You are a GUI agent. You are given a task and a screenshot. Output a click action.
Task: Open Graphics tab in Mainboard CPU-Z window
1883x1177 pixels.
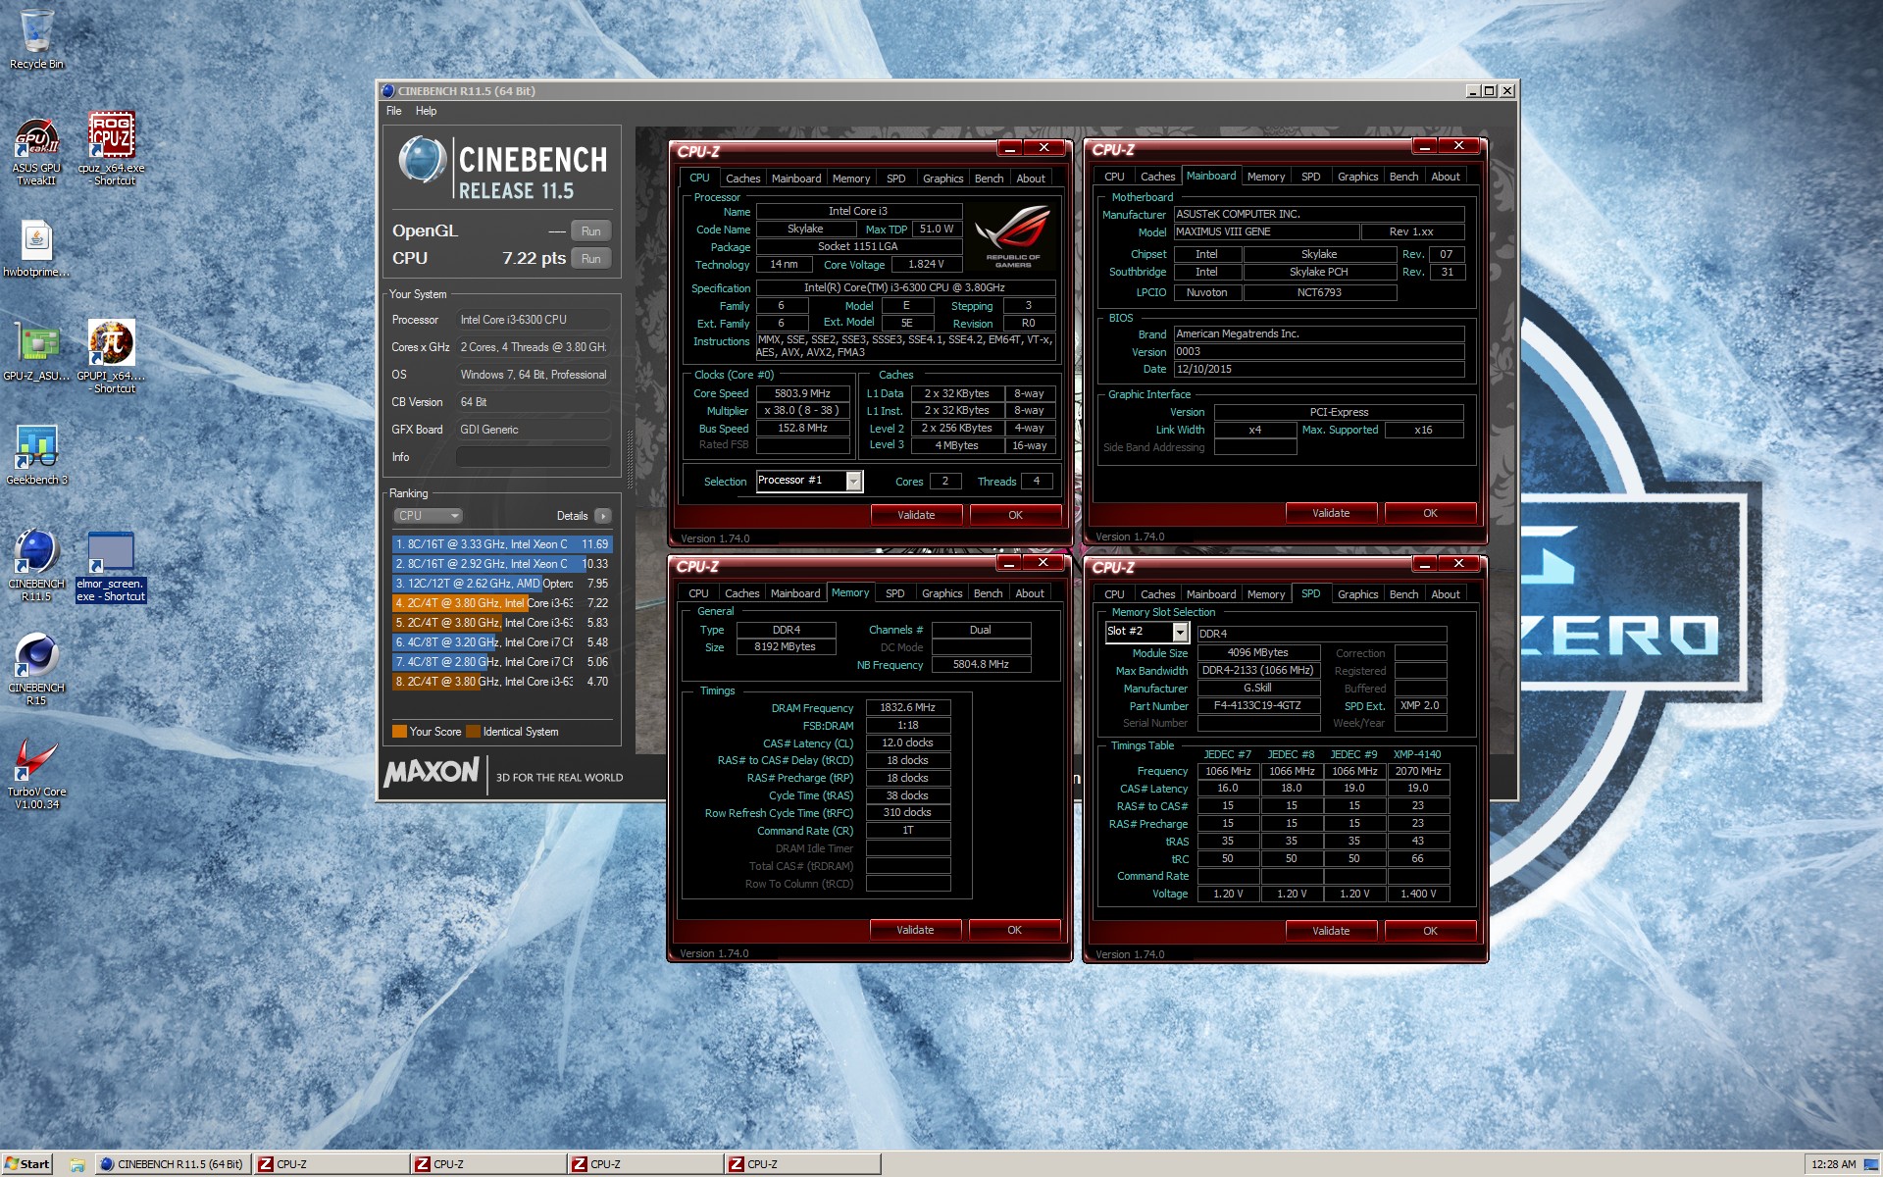[1357, 177]
